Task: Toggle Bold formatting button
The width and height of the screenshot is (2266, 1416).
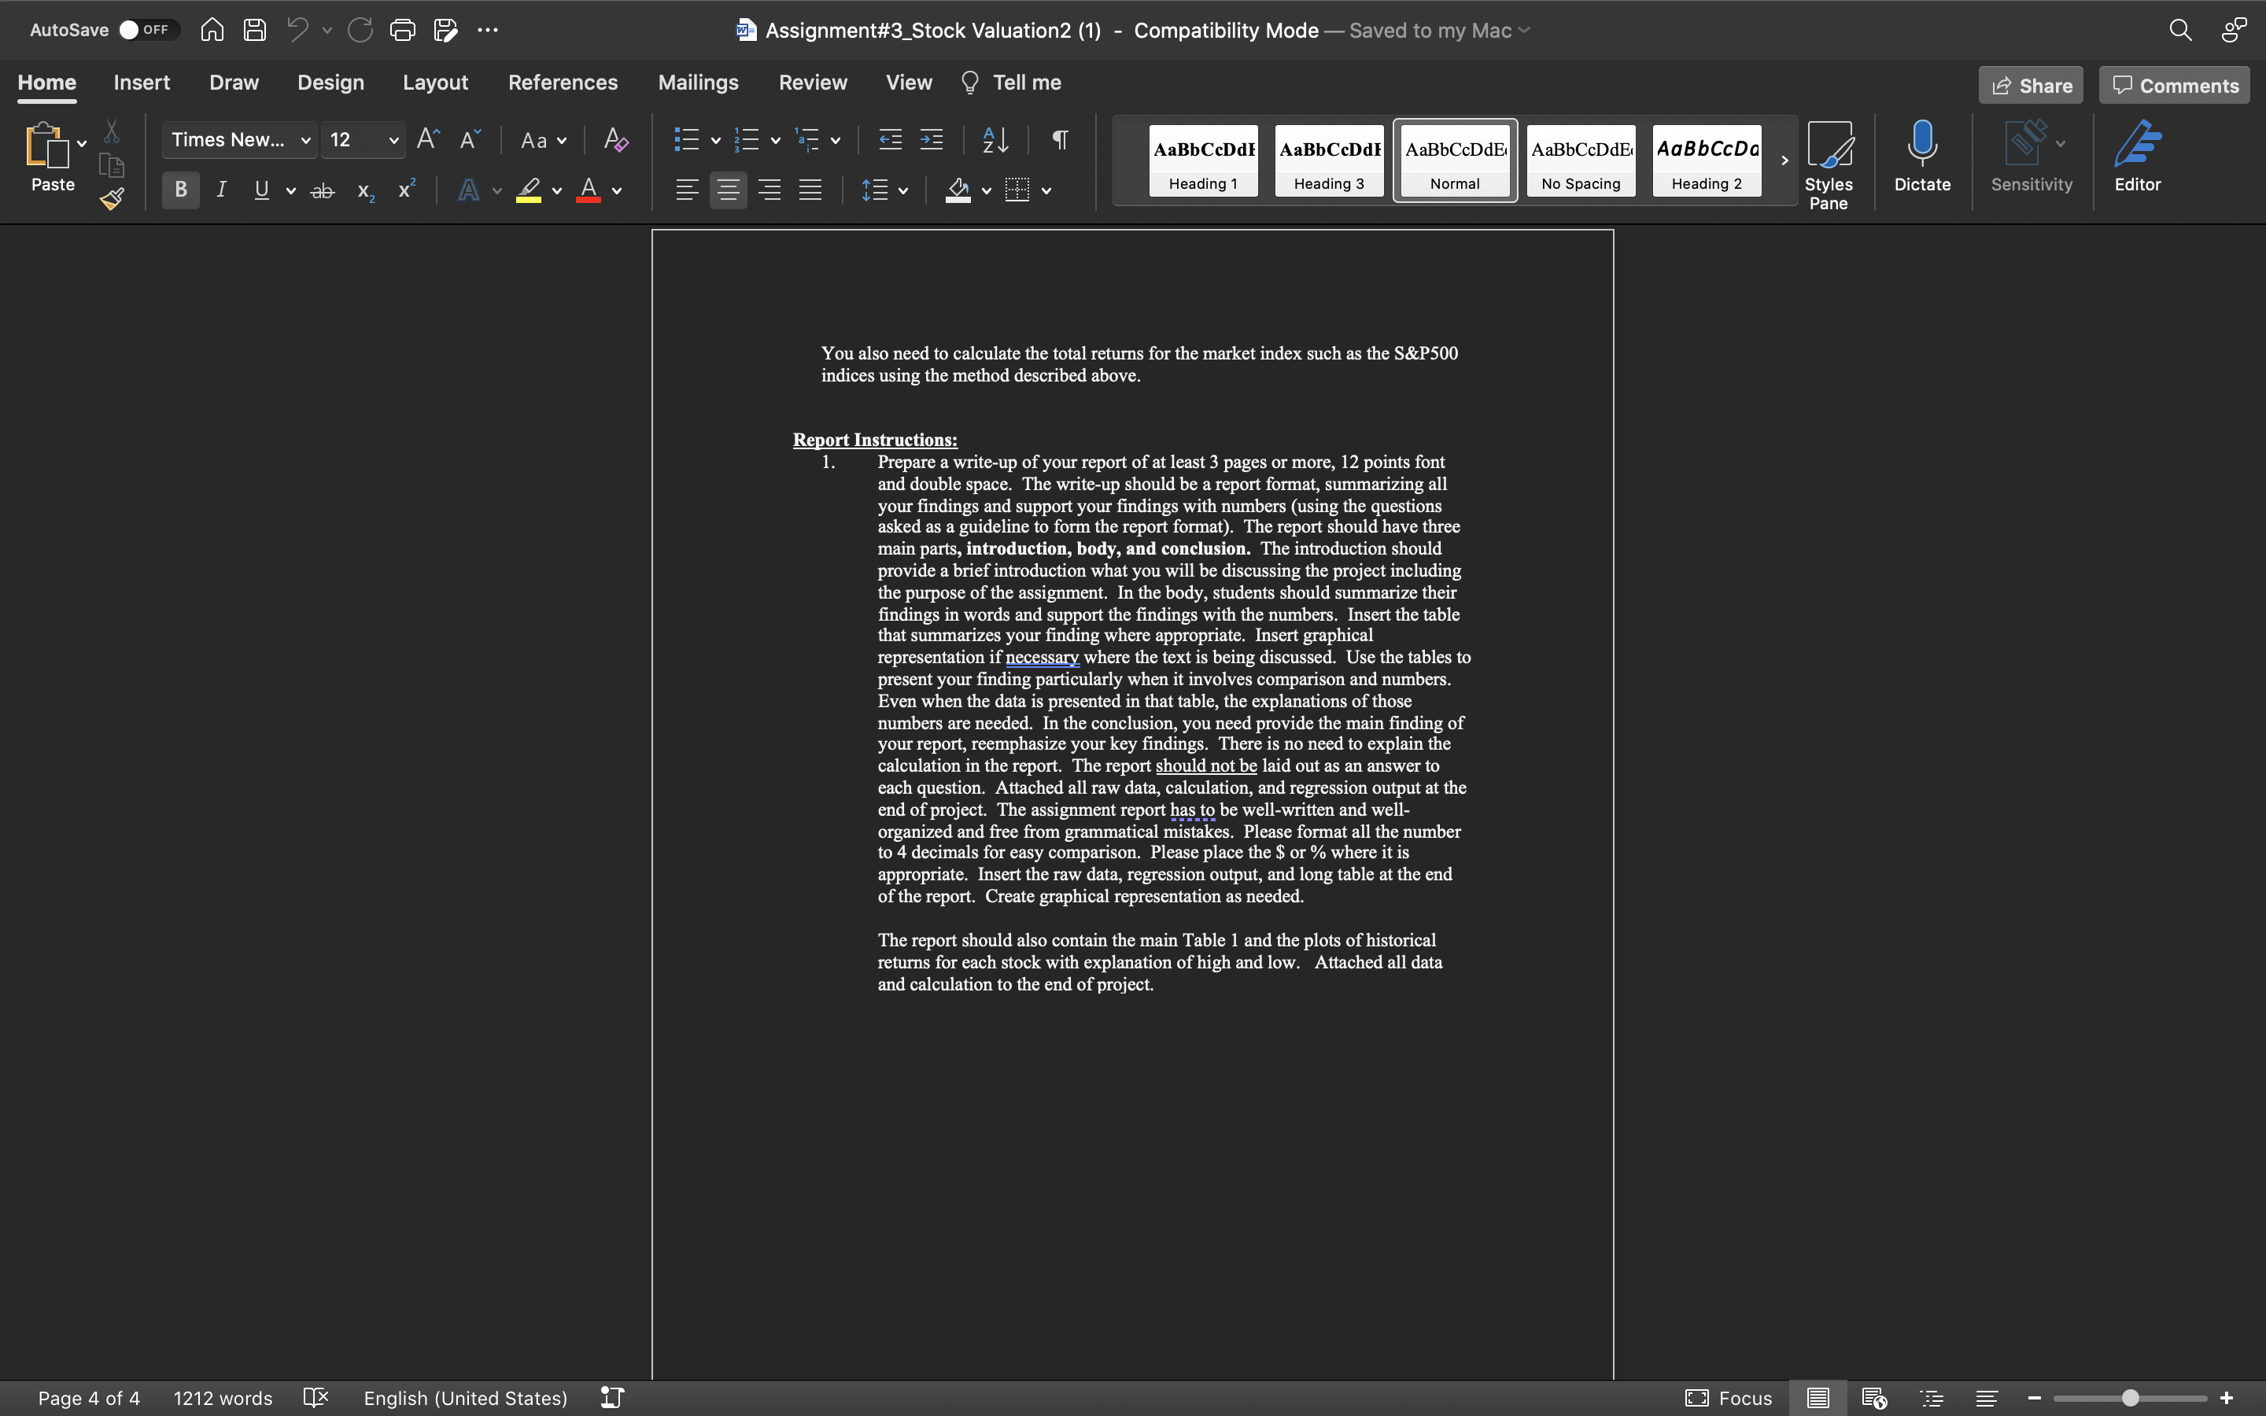Action: pos(181,190)
